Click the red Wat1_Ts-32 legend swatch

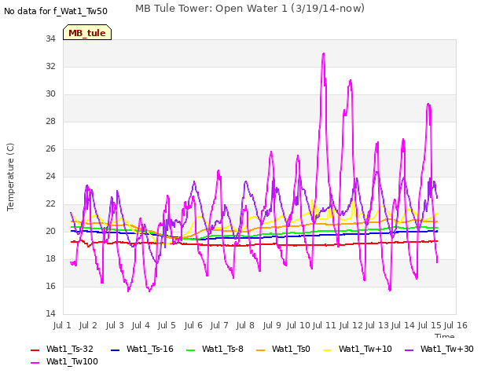click(35, 350)
